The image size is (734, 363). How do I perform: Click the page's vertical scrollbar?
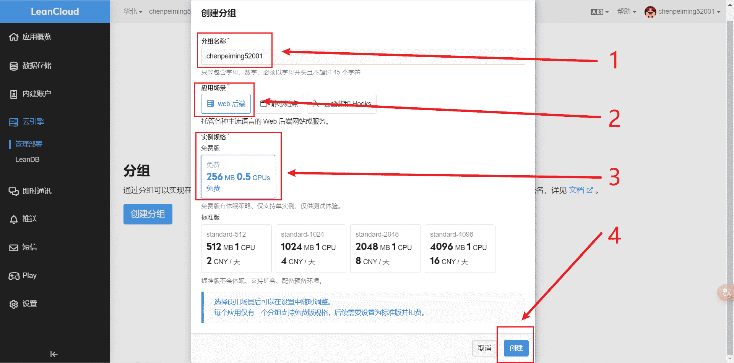pyautogui.click(x=730, y=187)
